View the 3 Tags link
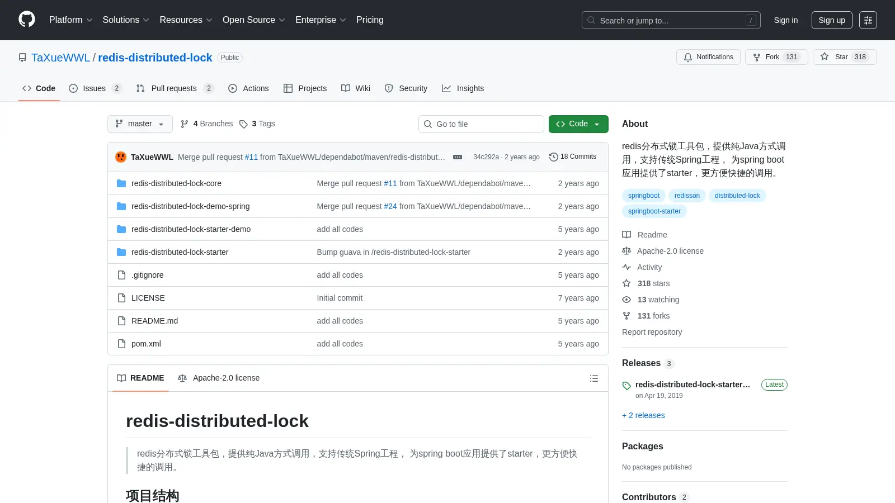Image resolution: width=895 pixels, height=503 pixels. click(257, 124)
